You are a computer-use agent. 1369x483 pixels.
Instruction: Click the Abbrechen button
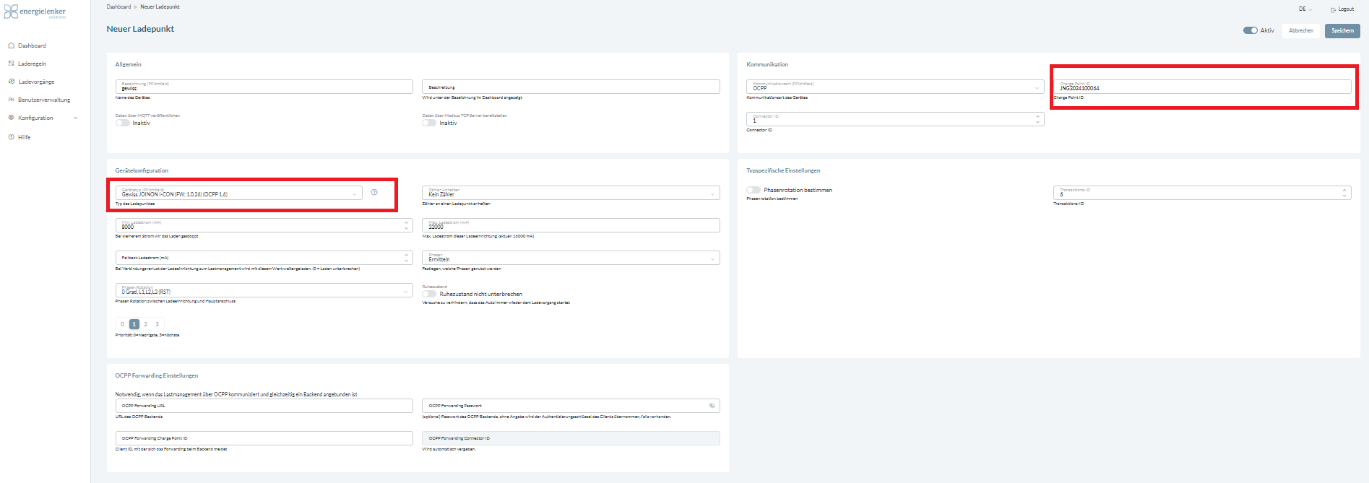[x=1300, y=30]
